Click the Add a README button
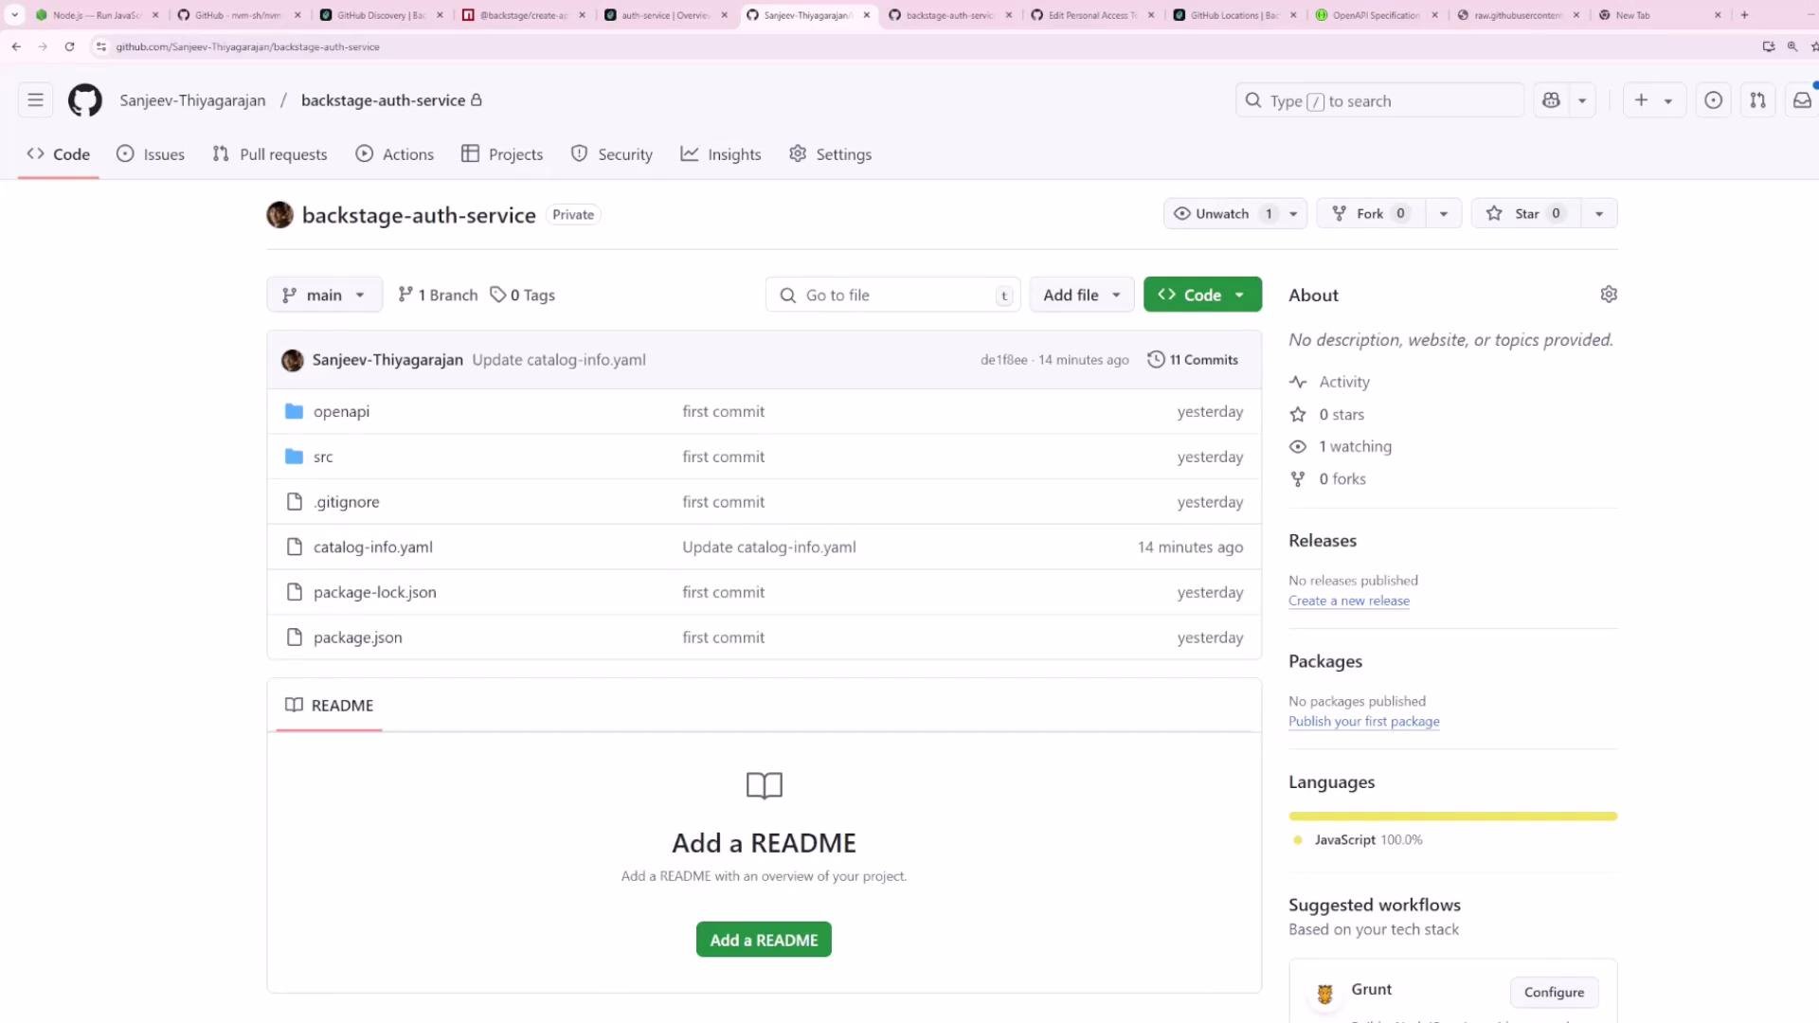Screen dimensions: 1819x1023 pos(764,940)
